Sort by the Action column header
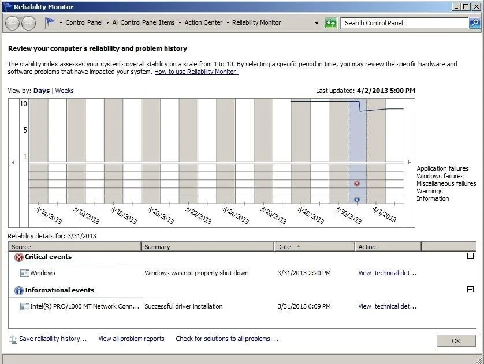The image size is (484, 364). coord(388,247)
